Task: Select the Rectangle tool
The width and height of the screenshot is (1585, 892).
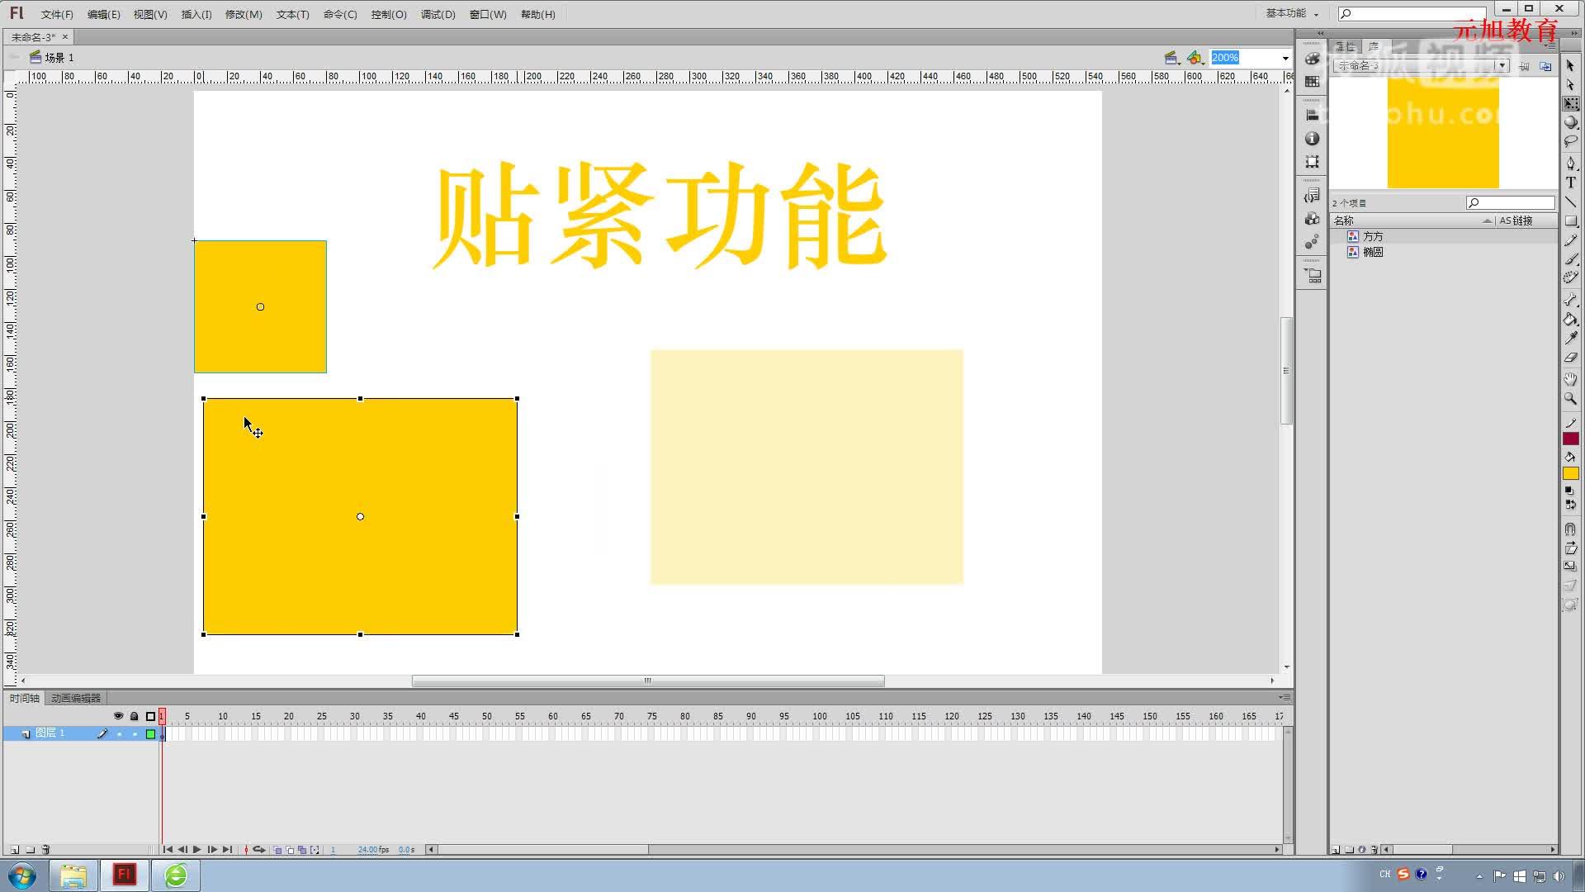Action: tap(1570, 221)
